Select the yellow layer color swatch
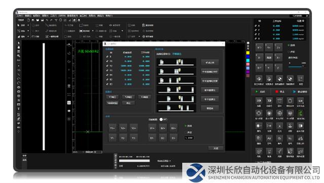 [248, 53]
